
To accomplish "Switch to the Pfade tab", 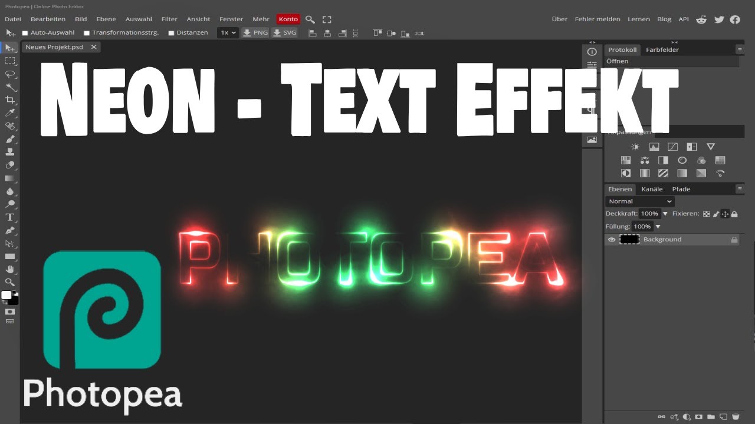I will point(681,189).
